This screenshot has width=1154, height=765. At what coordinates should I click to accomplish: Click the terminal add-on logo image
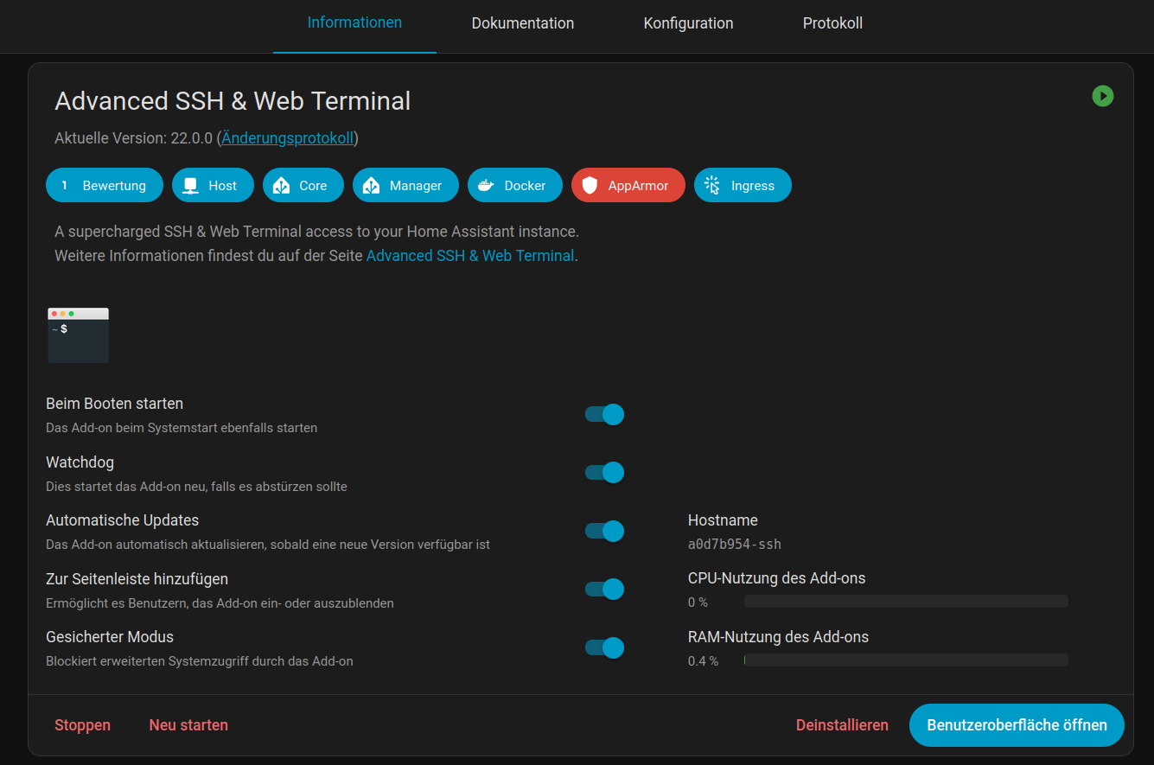78,335
